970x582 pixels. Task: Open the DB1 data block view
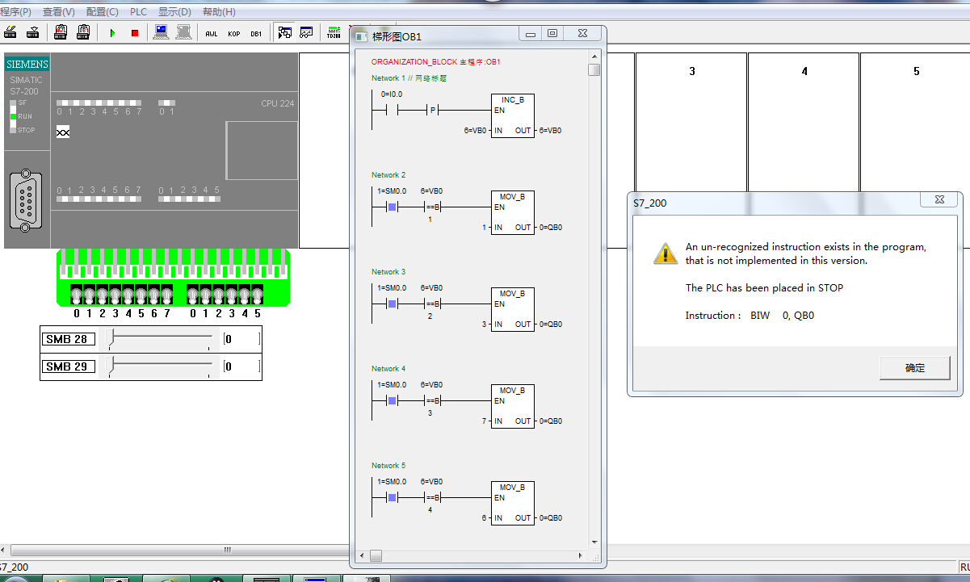[x=256, y=33]
